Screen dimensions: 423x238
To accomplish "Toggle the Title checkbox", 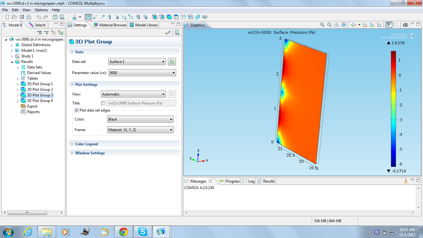I will 103,103.
